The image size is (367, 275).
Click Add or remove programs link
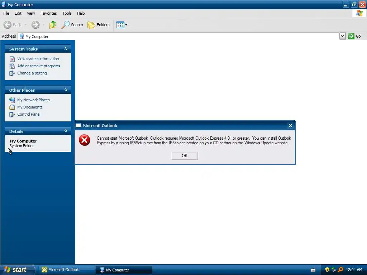(39, 66)
